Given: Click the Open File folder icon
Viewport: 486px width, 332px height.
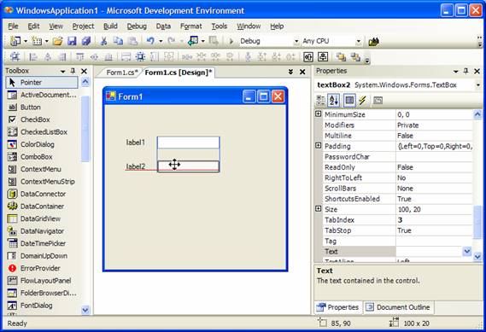Looking at the screenshot, I should [57, 41].
